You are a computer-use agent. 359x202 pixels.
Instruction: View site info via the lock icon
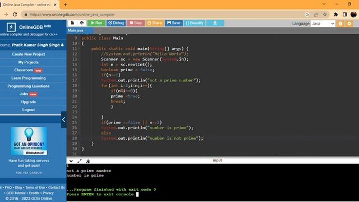26,15
